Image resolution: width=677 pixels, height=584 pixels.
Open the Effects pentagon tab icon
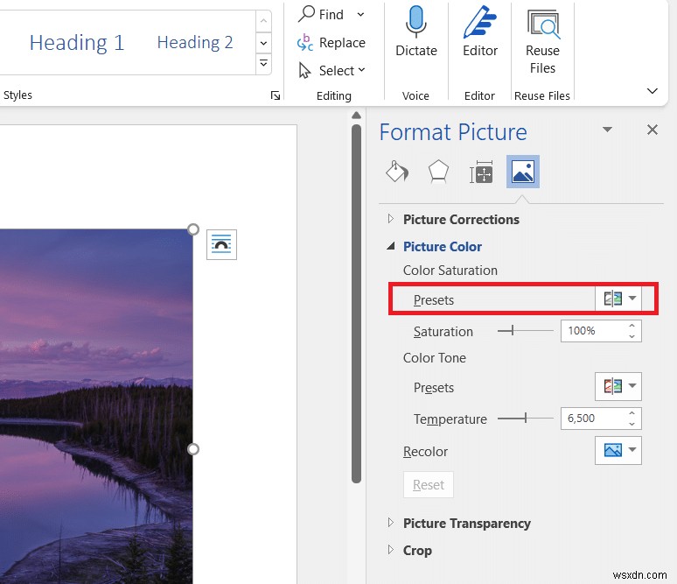click(438, 172)
